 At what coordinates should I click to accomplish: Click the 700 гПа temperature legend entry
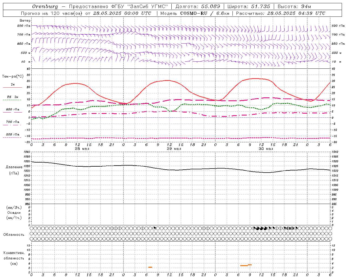(x=13, y=122)
